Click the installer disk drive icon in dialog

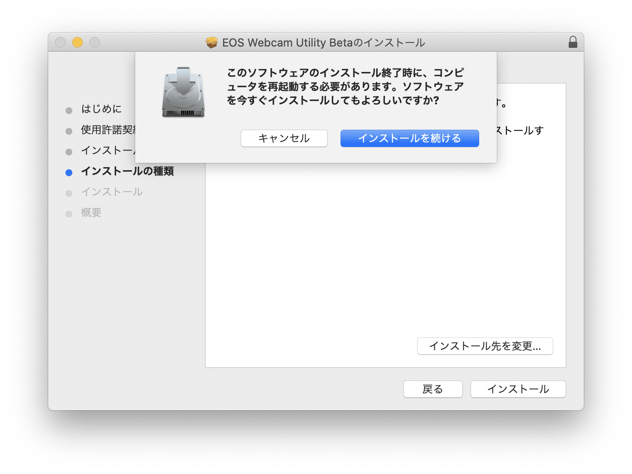pos(183,92)
